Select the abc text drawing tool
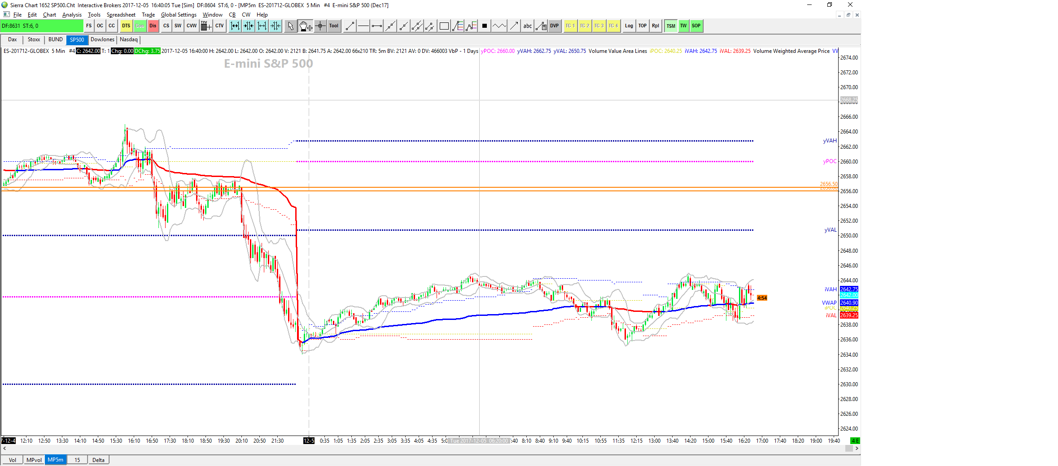Viewport: 1058px width, 466px height. click(528, 26)
